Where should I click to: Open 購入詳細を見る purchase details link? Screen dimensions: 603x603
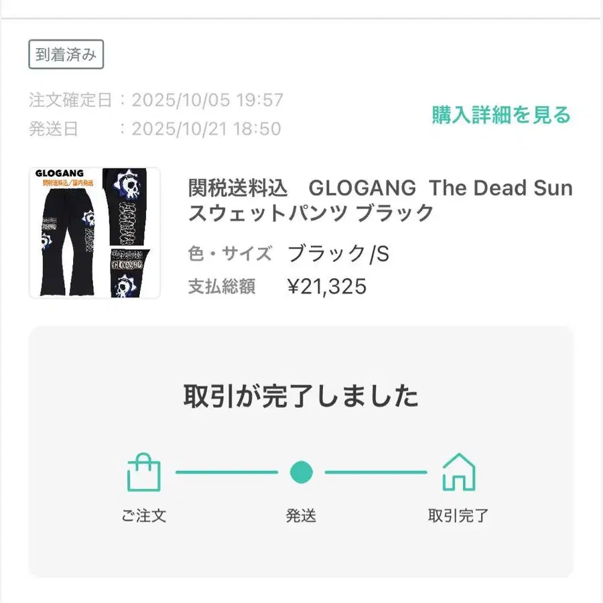pyautogui.click(x=501, y=115)
